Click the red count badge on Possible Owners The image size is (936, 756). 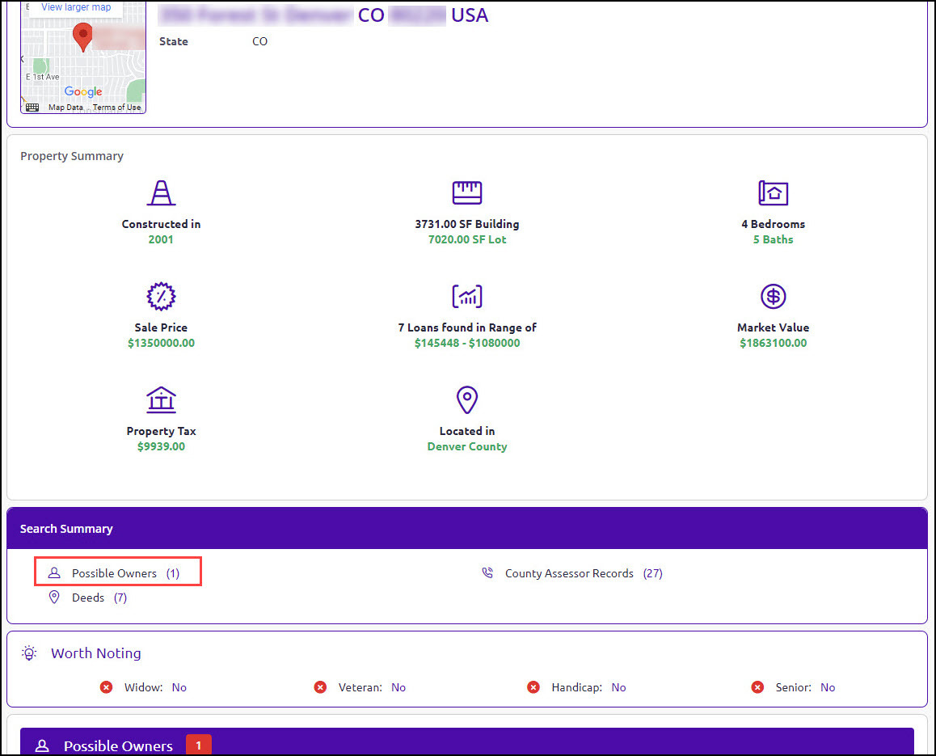(x=199, y=745)
